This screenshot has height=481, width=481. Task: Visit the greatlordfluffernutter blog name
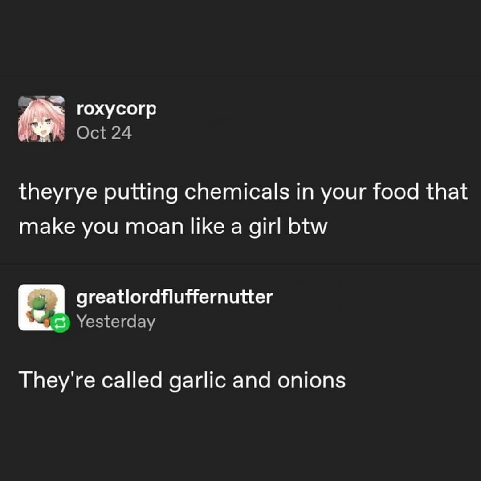(x=175, y=297)
